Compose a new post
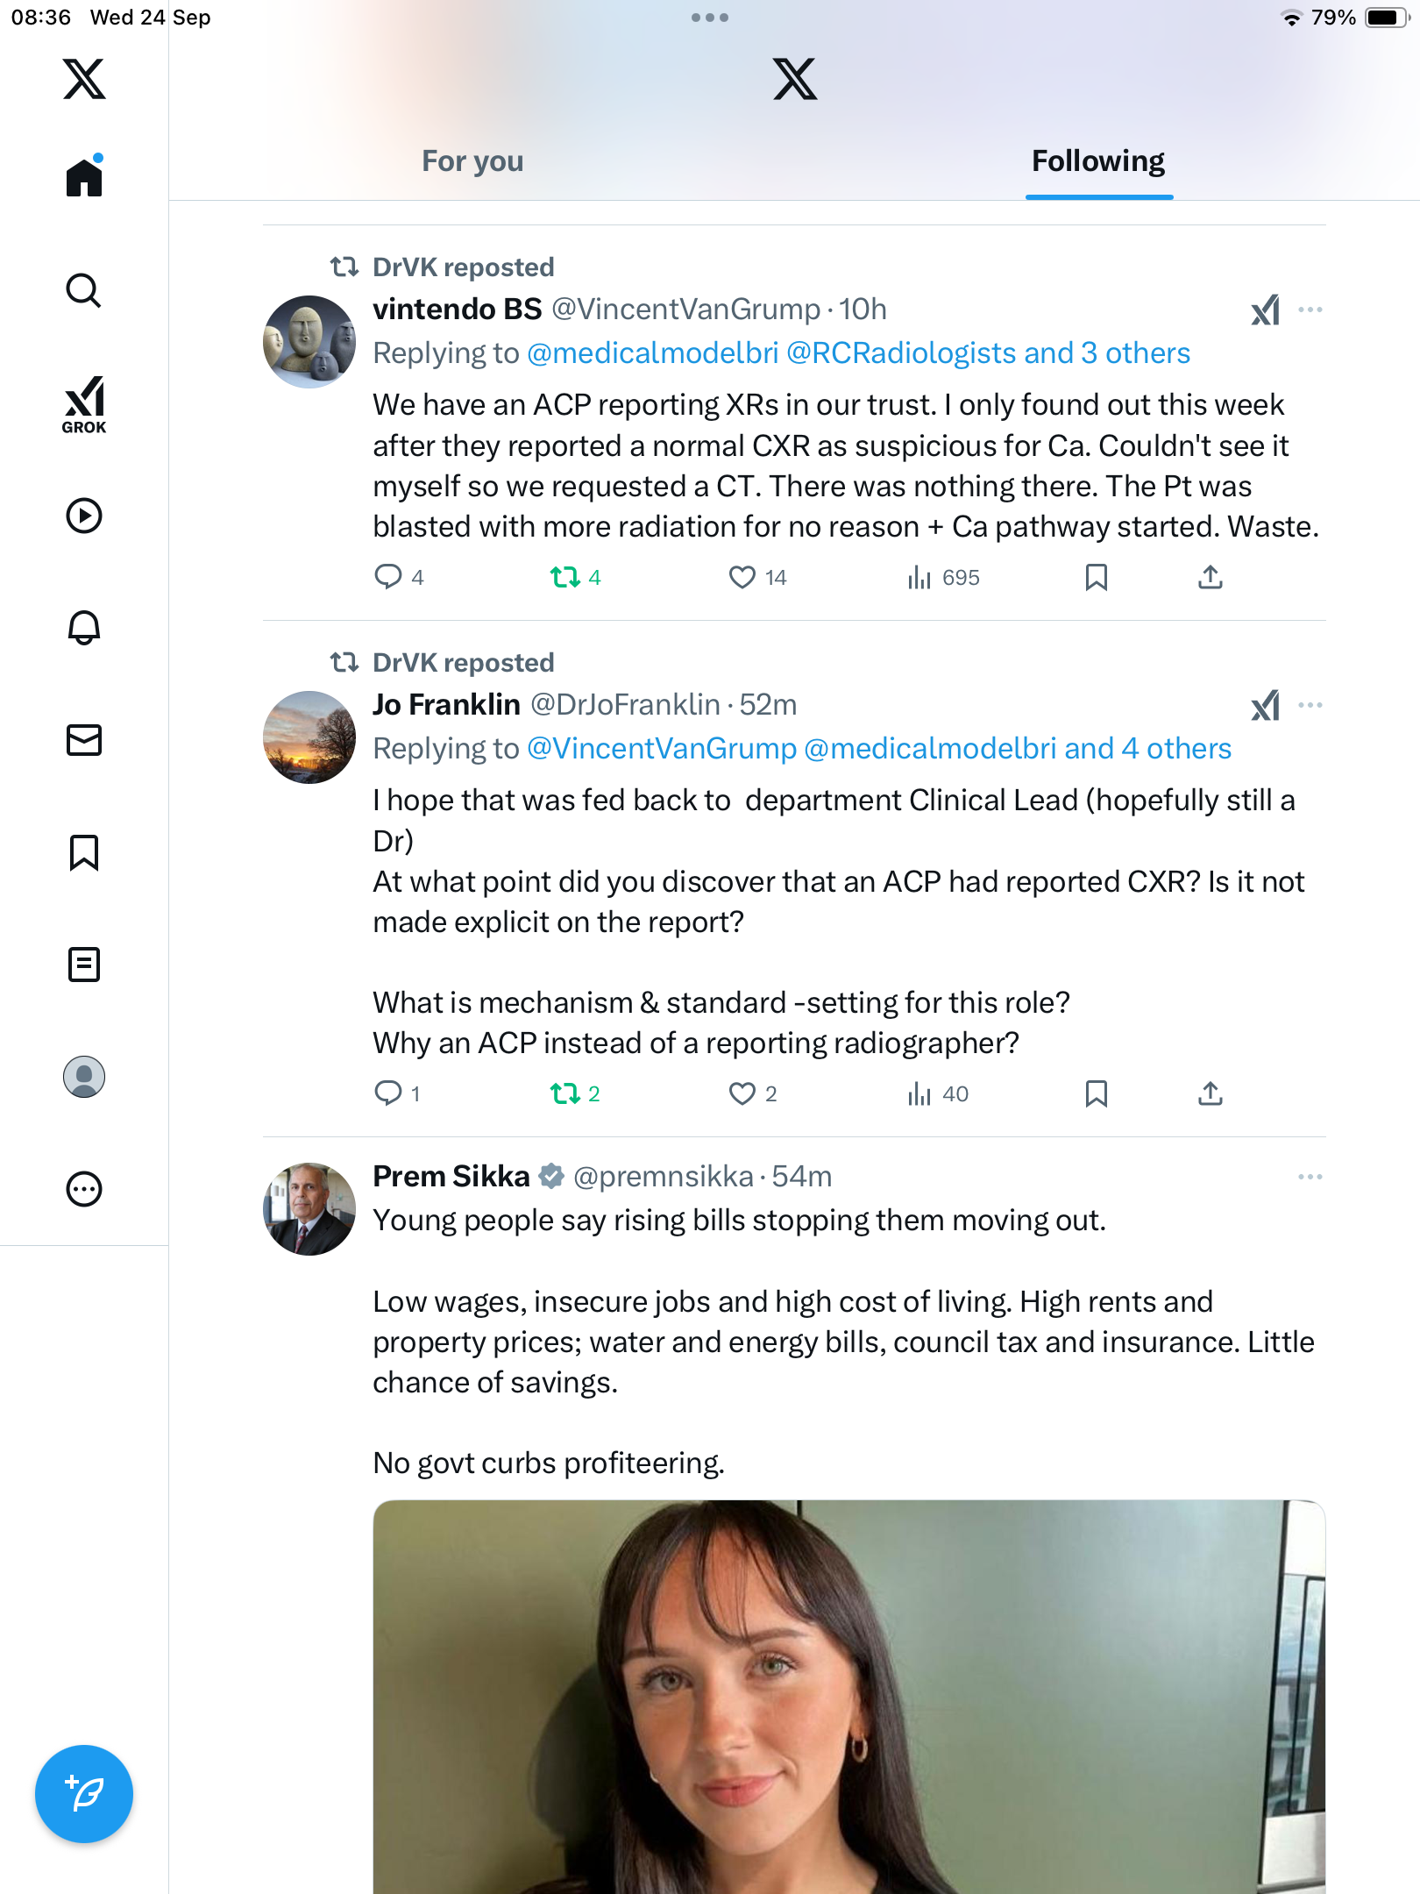Screen dimensions: 1420x1894 (x=84, y=1794)
